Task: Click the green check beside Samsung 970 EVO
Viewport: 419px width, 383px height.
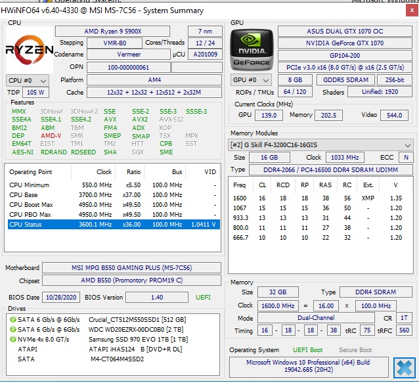Action: [x=12, y=339]
